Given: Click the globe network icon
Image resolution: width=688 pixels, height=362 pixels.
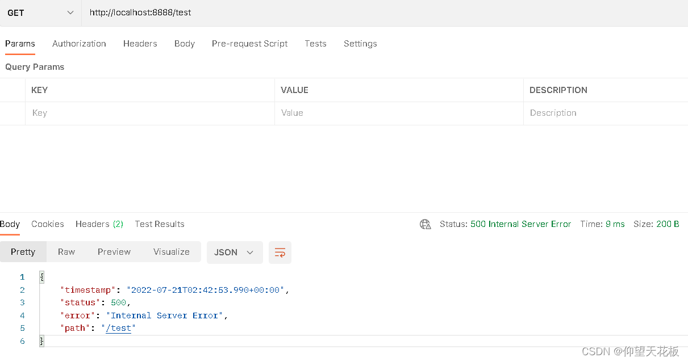Looking at the screenshot, I should coord(425,224).
